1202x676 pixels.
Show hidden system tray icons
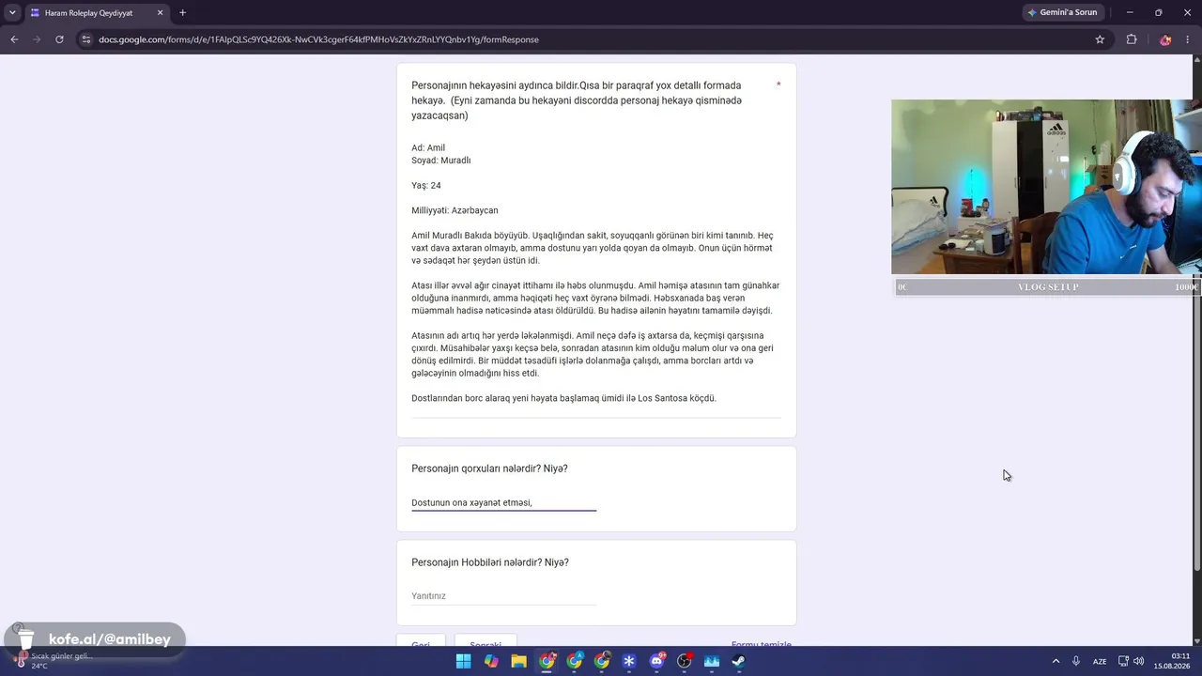click(1056, 661)
